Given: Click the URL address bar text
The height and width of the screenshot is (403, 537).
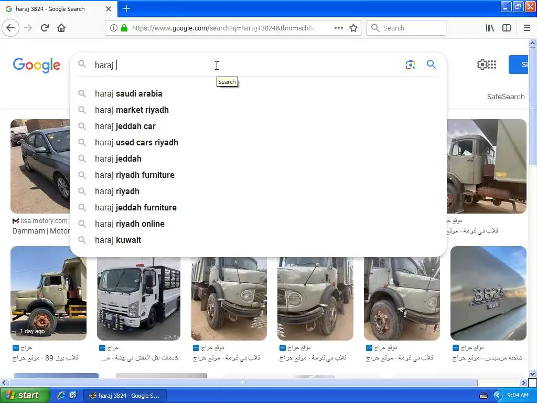Looking at the screenshot, I should tap(222, 28).
